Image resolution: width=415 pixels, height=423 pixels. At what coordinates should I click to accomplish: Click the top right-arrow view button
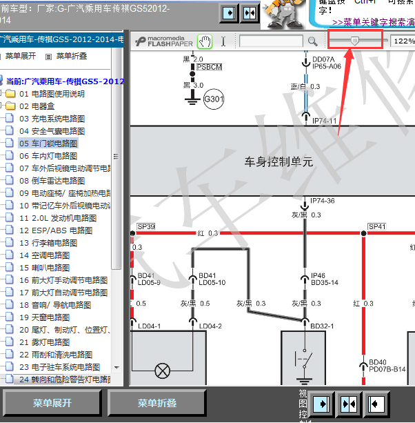[x=229, y=13]
